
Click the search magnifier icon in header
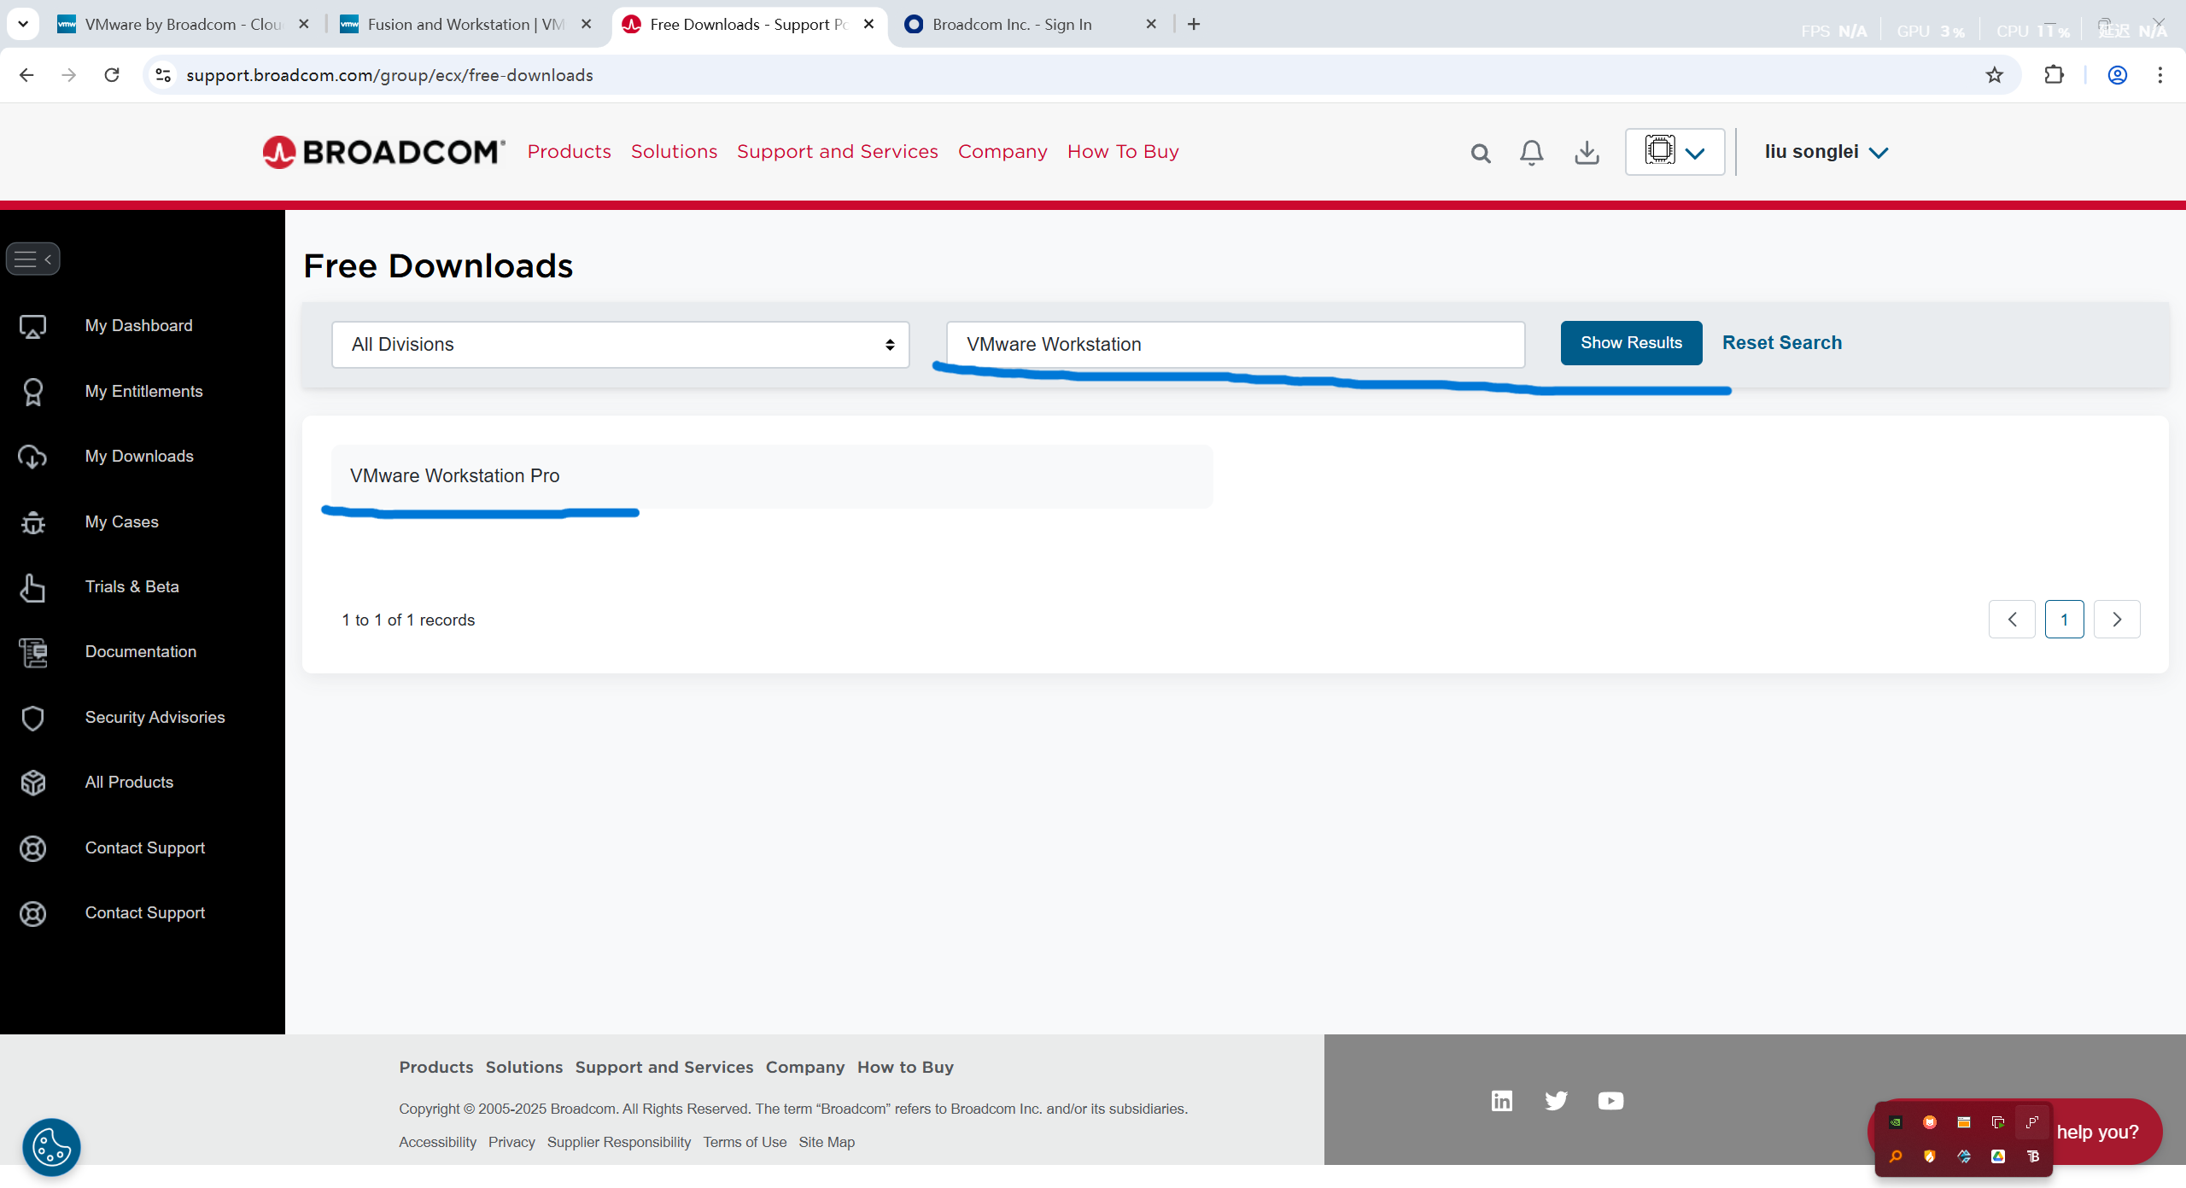point(1480,153)
